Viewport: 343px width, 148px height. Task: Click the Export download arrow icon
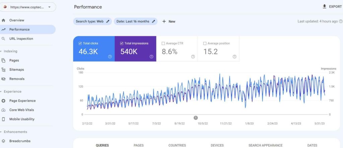324,6
